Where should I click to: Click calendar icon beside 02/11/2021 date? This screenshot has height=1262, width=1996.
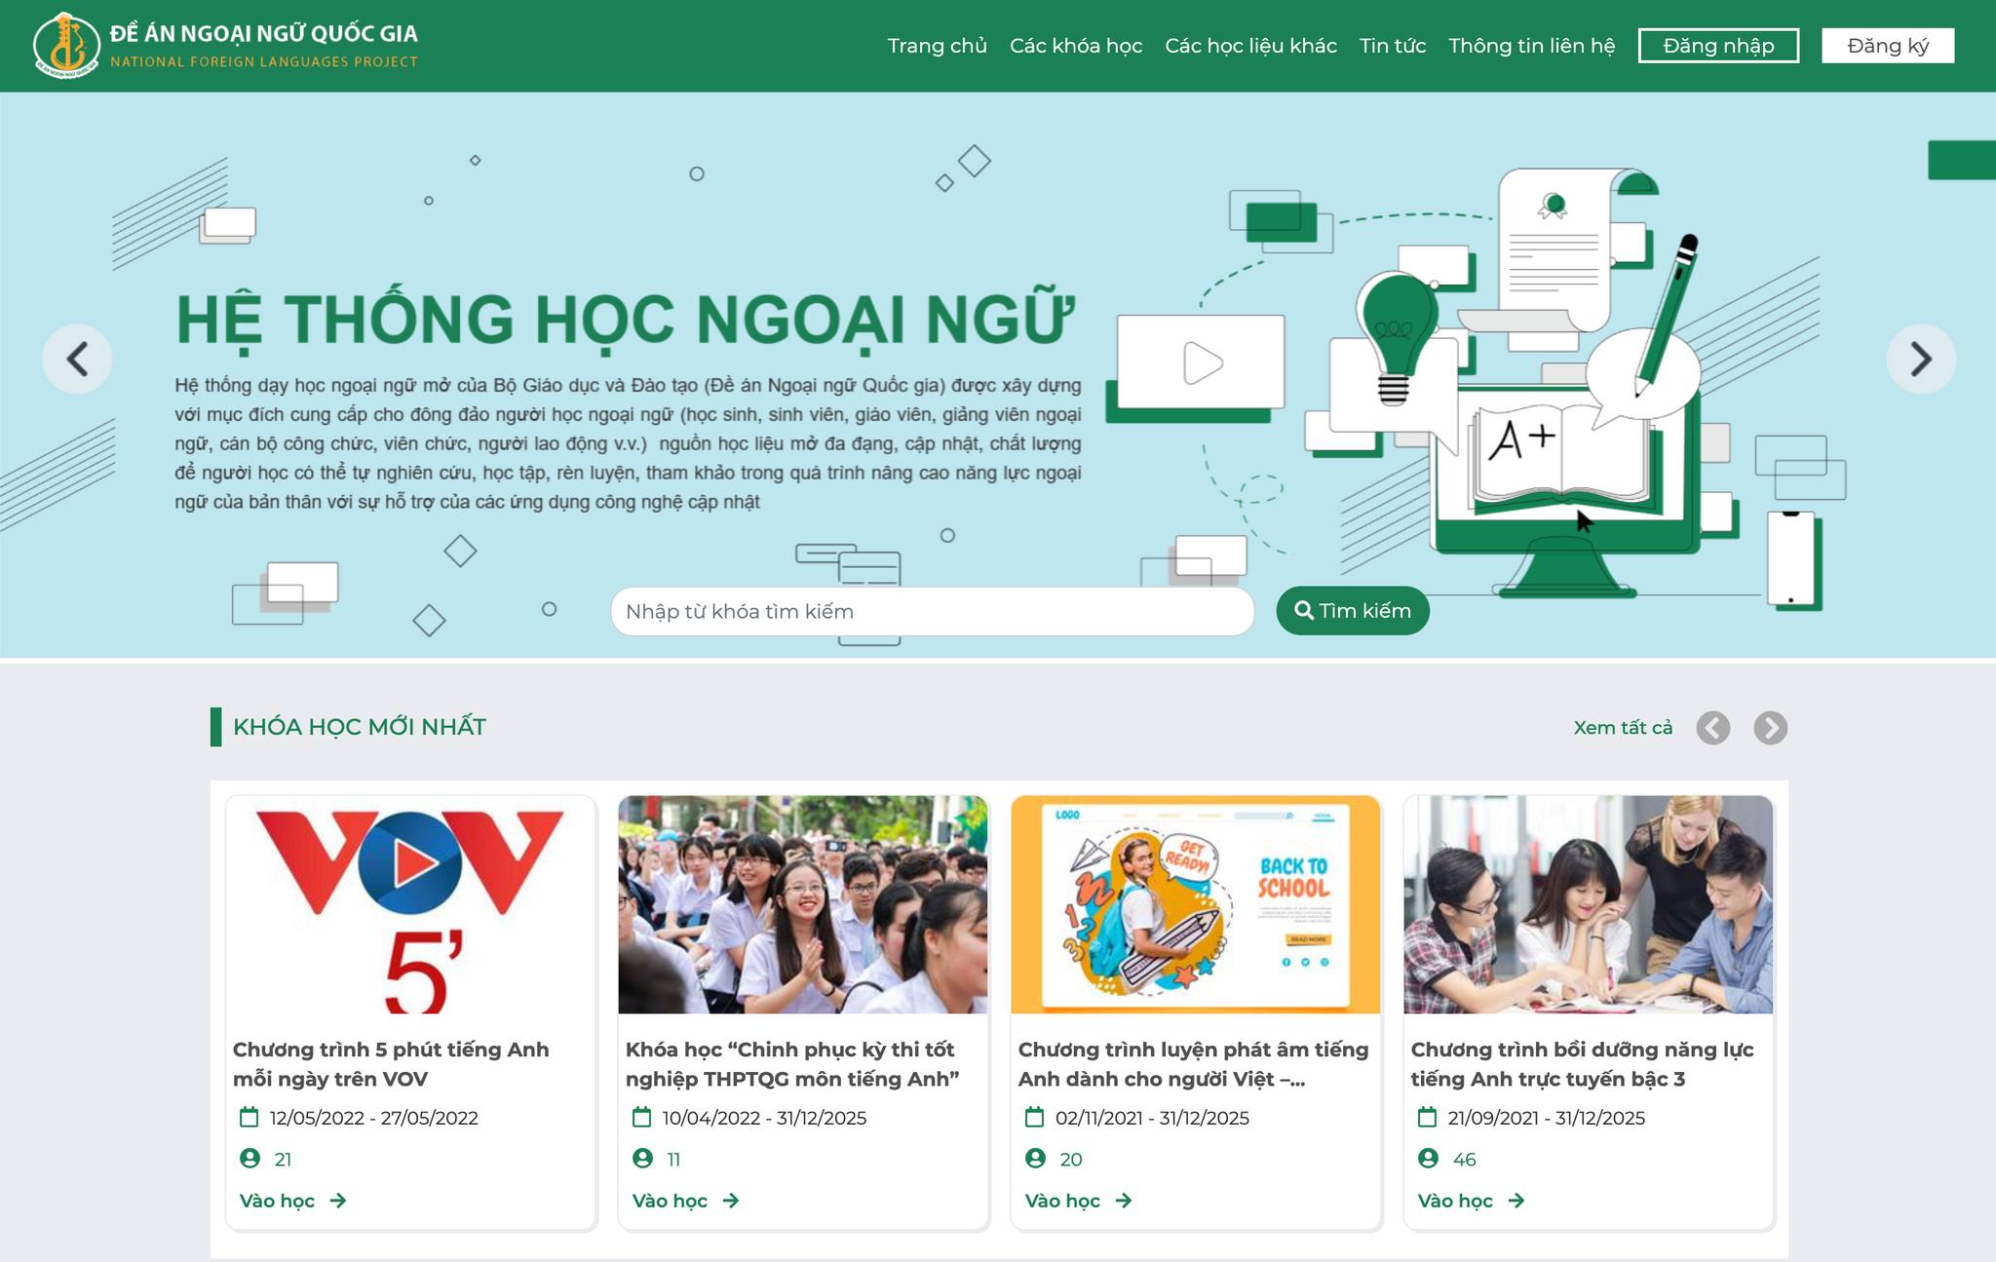[x=1034, y=1117]
